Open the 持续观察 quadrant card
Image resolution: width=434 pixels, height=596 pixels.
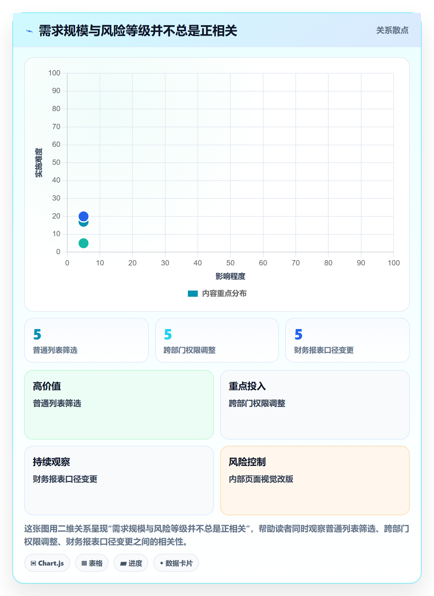(x=119, y=481)
